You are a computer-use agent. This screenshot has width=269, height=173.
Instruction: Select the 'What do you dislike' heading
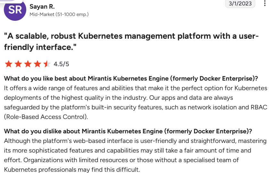128,131
